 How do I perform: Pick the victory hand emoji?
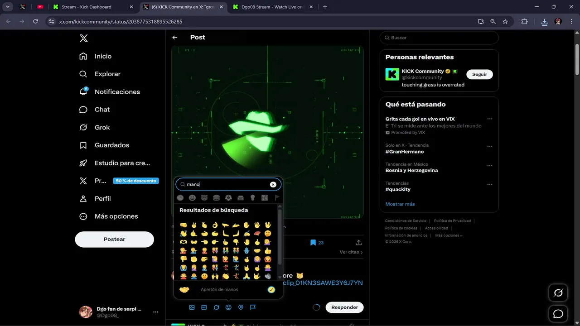pos(194,225)
